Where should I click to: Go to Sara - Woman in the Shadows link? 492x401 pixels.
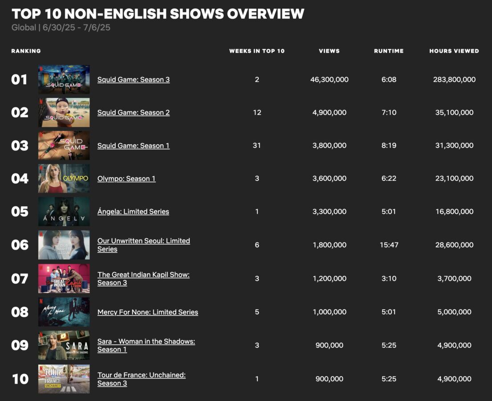146,345
